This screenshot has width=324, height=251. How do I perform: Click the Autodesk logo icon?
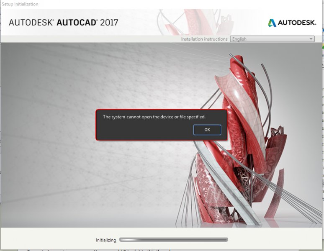click(x=272, y=23)
